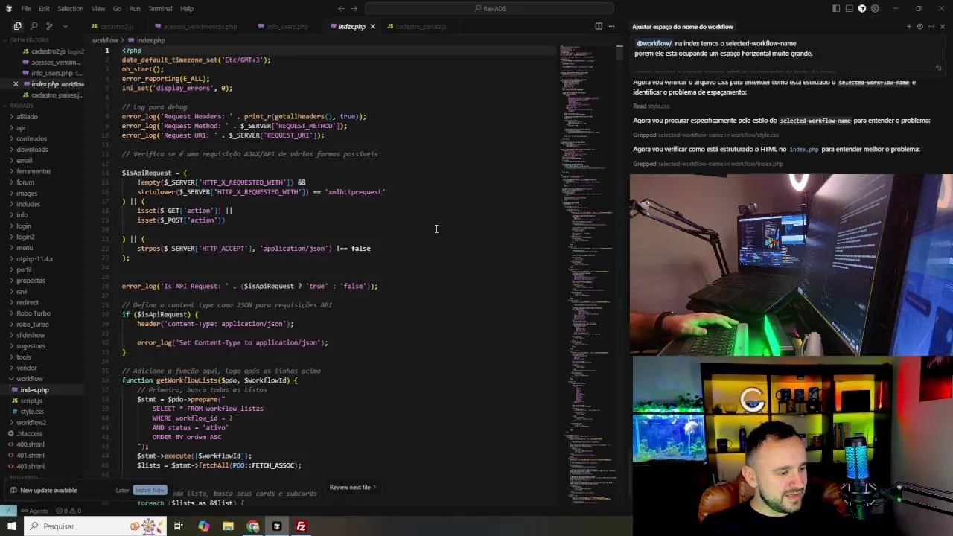
Task: Expand the conteudos folder
Action: [x=31, y=138]
